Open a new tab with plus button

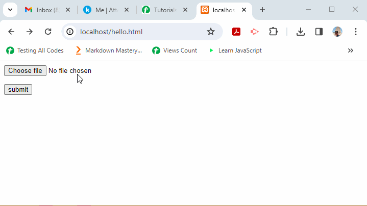[262, 10]
